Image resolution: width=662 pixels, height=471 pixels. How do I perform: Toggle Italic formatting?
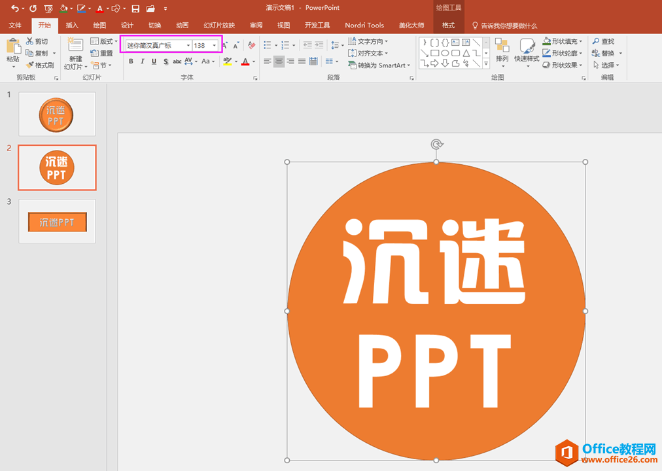[143, 61]
